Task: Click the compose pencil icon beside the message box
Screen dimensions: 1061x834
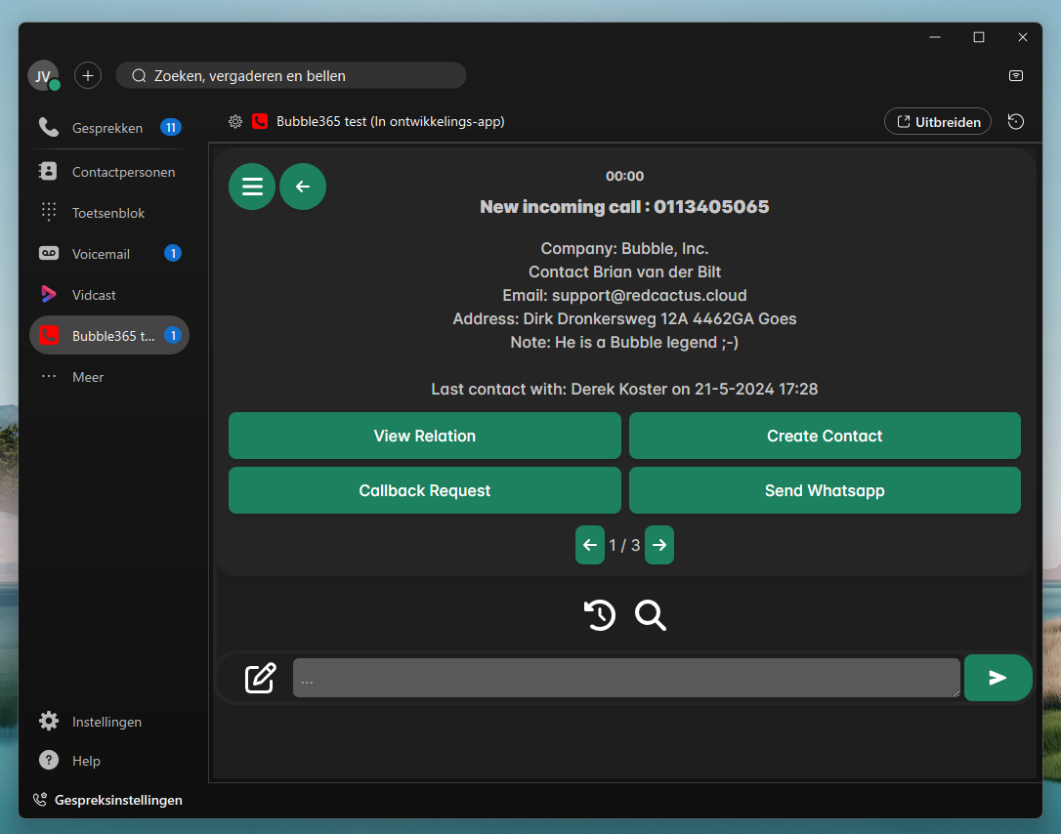Action: (x=260, y=677)
